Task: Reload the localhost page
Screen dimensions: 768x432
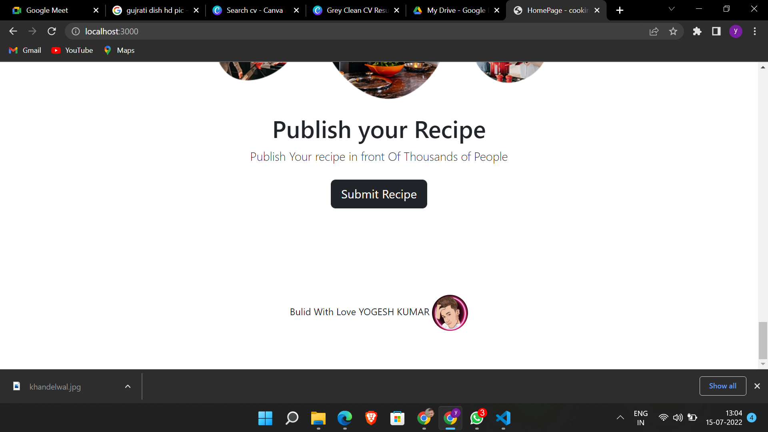Action: pos(52,31)
